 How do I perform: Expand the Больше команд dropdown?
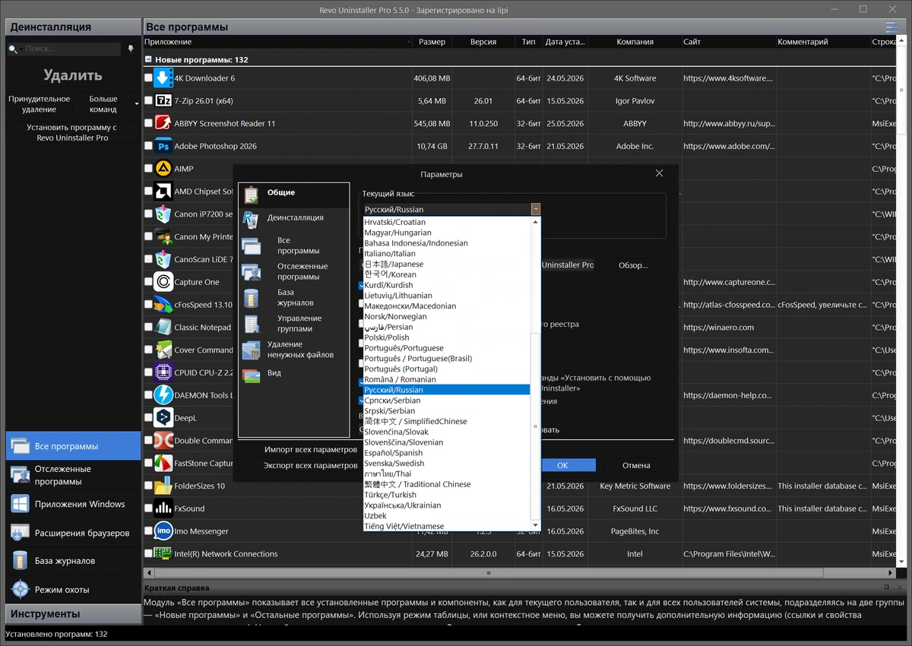coord(137,103)
